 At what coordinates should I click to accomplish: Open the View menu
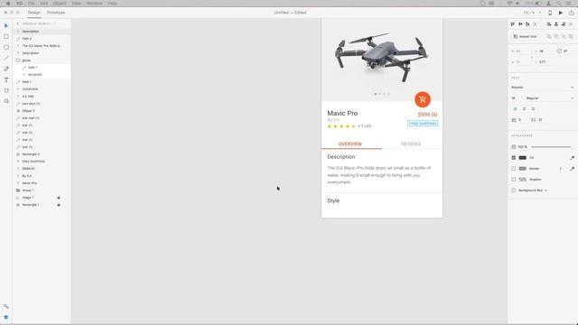coord(76,4)
